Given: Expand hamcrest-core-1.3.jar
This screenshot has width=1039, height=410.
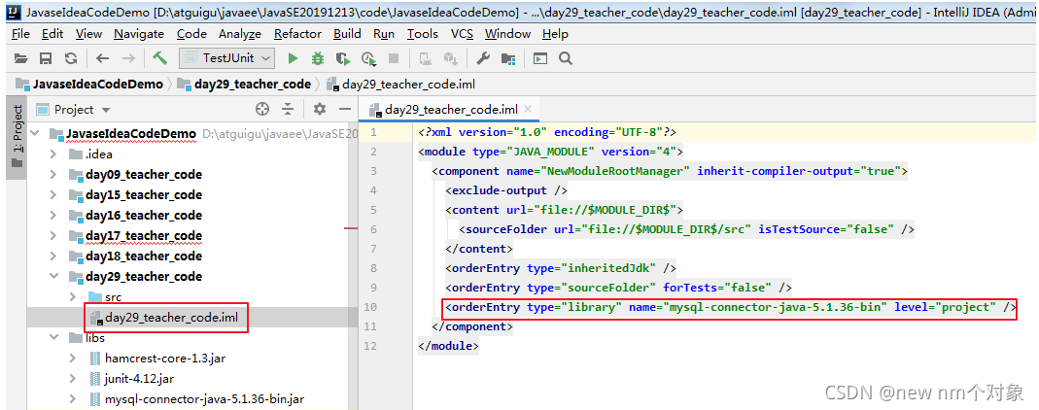Looking at the screenshot, I should click(73, 359).
